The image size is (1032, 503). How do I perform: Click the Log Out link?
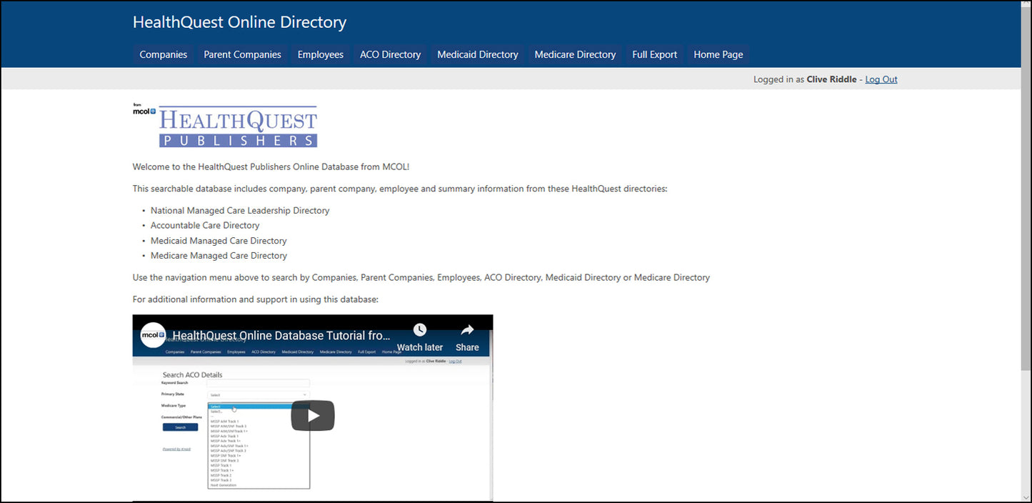click(881, 79)
